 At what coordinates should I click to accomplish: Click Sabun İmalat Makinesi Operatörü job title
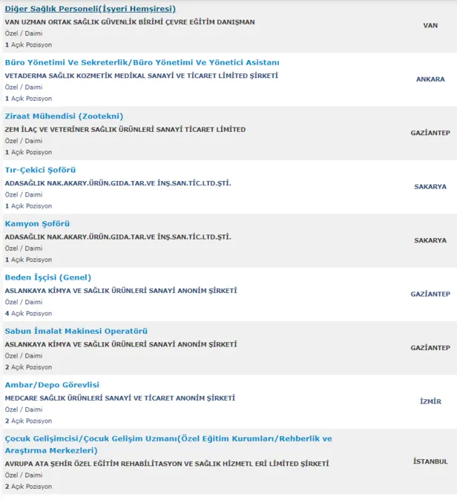[76, 331]
